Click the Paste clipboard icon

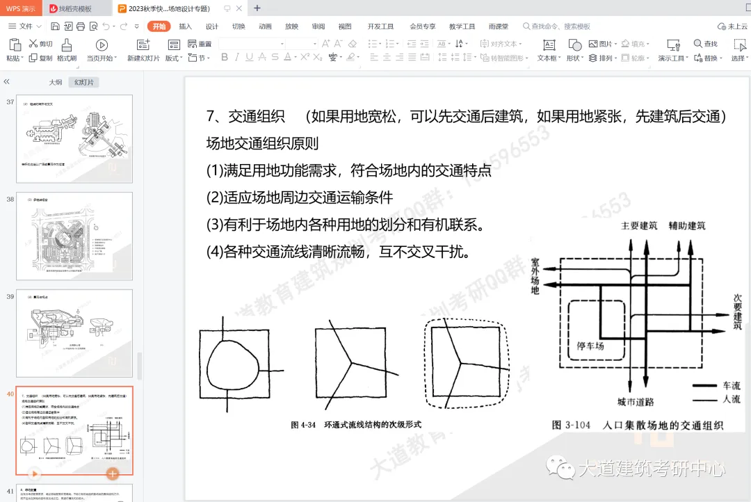pos(15,44)
